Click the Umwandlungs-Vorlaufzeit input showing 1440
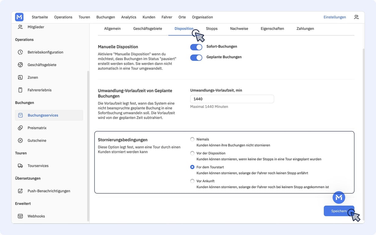376x235 pixels. pos(232,99)
